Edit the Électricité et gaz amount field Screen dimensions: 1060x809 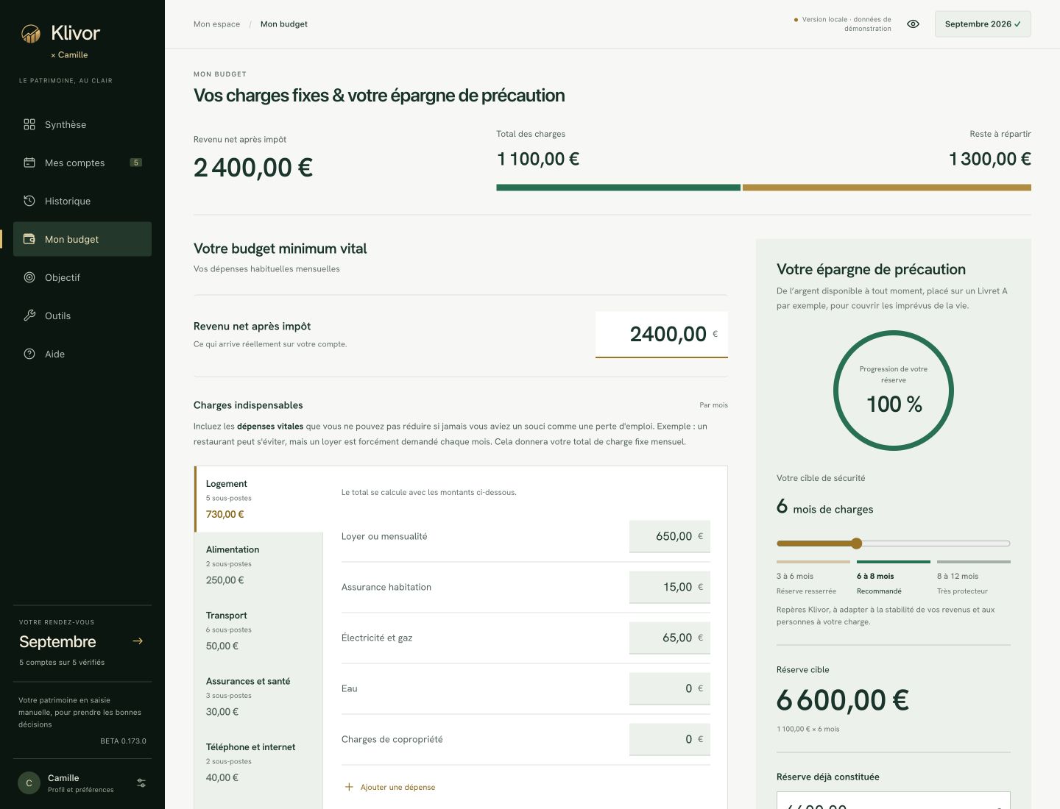670,638
